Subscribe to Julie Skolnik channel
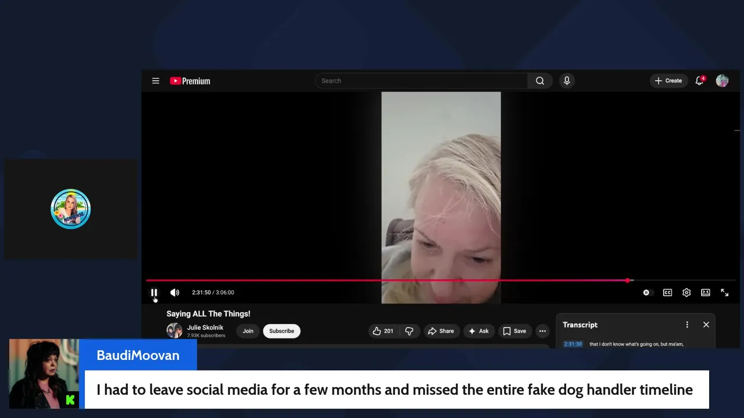 (281, 331)
